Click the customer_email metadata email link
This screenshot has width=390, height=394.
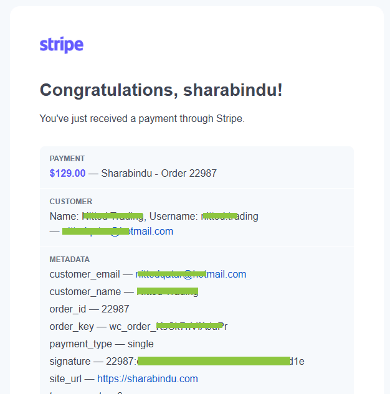tap(191, 274)
